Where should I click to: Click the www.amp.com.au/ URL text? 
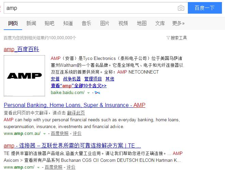click(x=22, y=134)
